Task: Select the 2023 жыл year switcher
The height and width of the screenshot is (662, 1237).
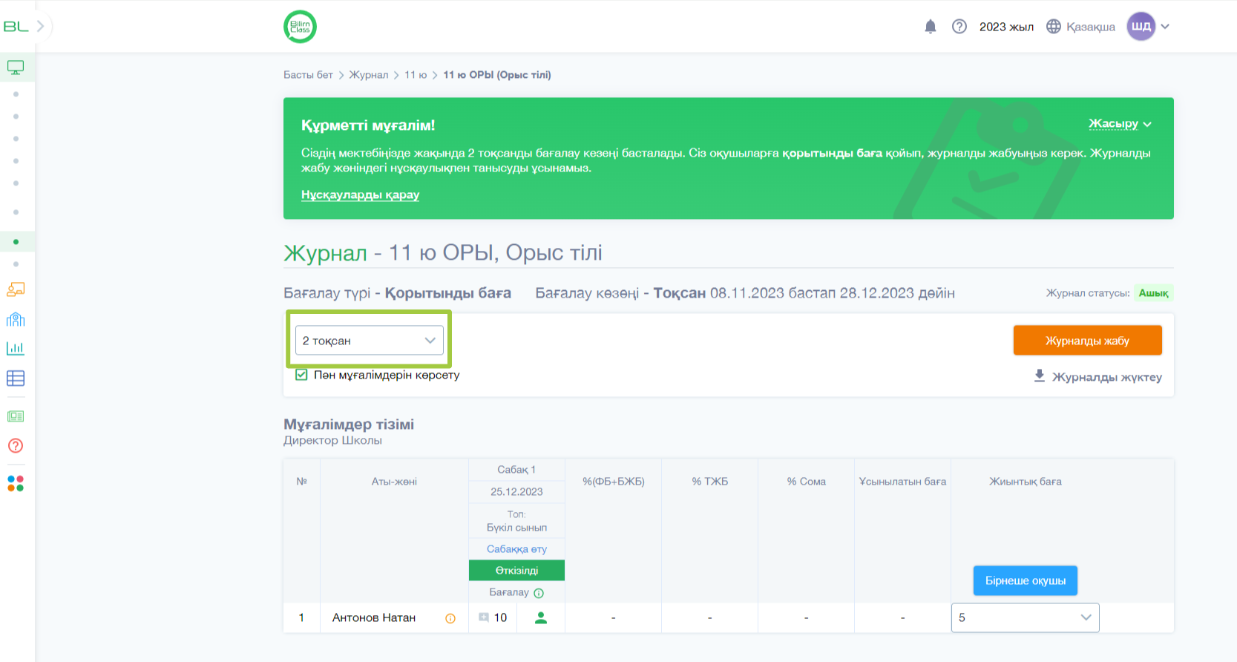Action: [x=1006, y=27]
